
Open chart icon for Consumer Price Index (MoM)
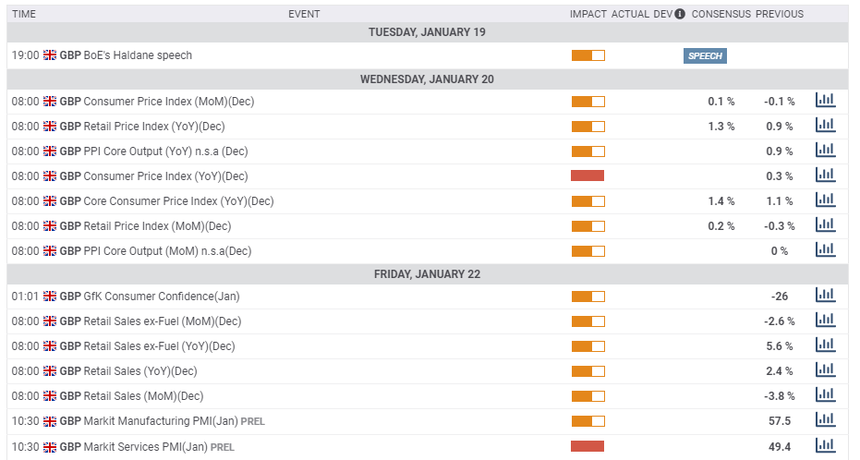coord(825,101)
